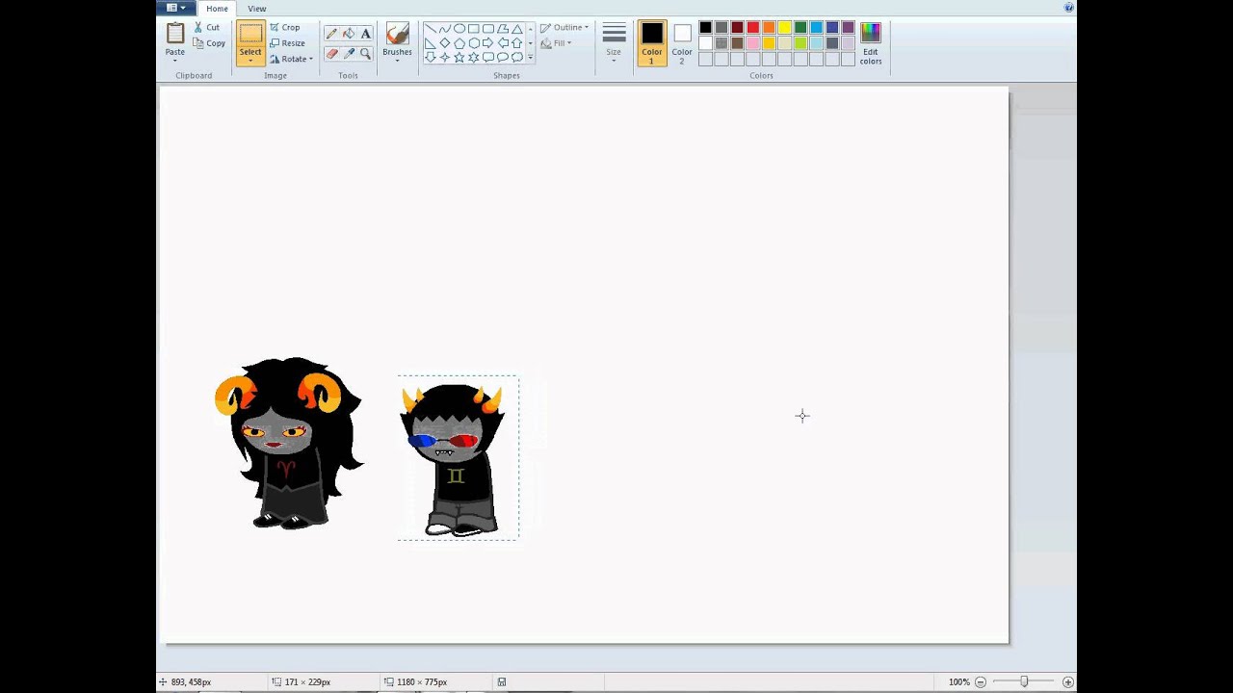The width and height of the screenshot is (1233, 693).
Task: Pick the orange color swatch
Action: coord(769,28)
